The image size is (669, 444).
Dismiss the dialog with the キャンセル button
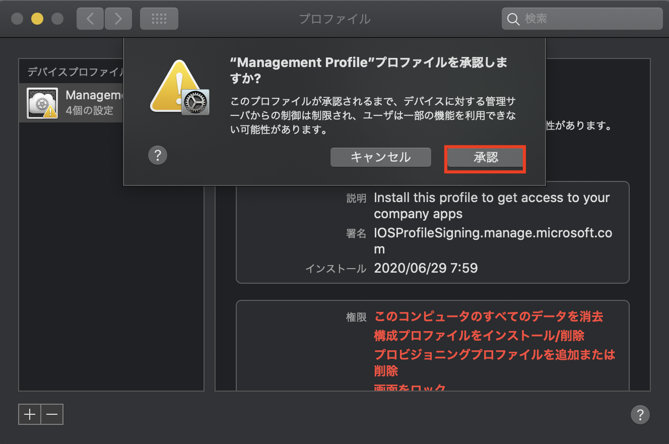pos(380,157)
